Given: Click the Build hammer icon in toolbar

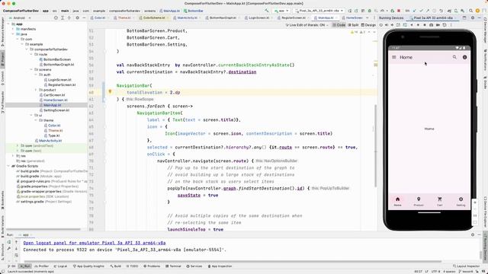Looking at the screenshot, I should tap(266, 11).
